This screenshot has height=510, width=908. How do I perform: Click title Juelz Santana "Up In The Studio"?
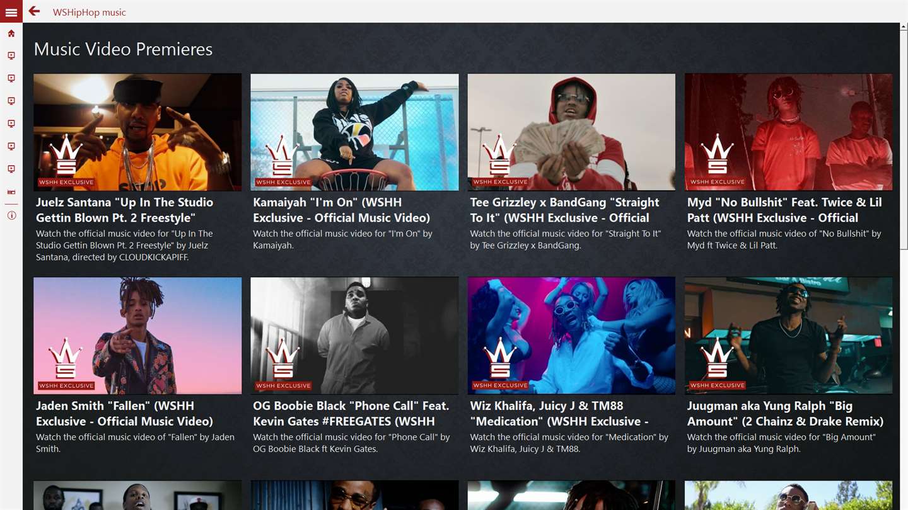tap(125, 210)
